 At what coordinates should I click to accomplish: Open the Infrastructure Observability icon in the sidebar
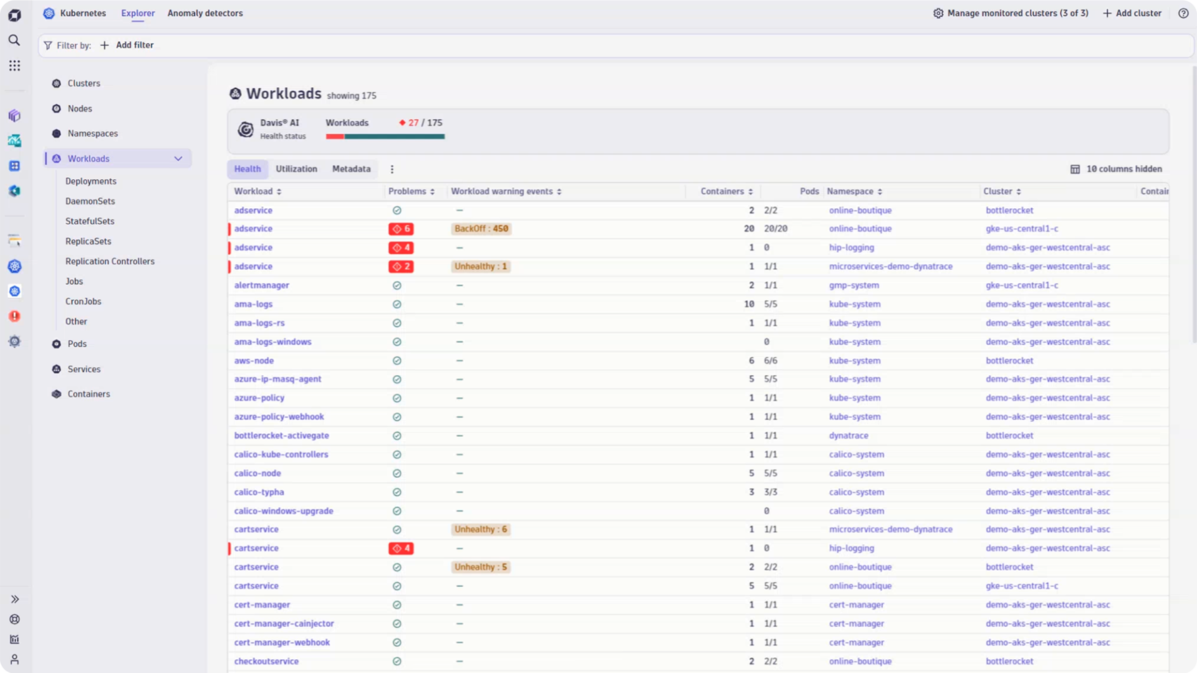pyautogui.click(x=14, y=116)
